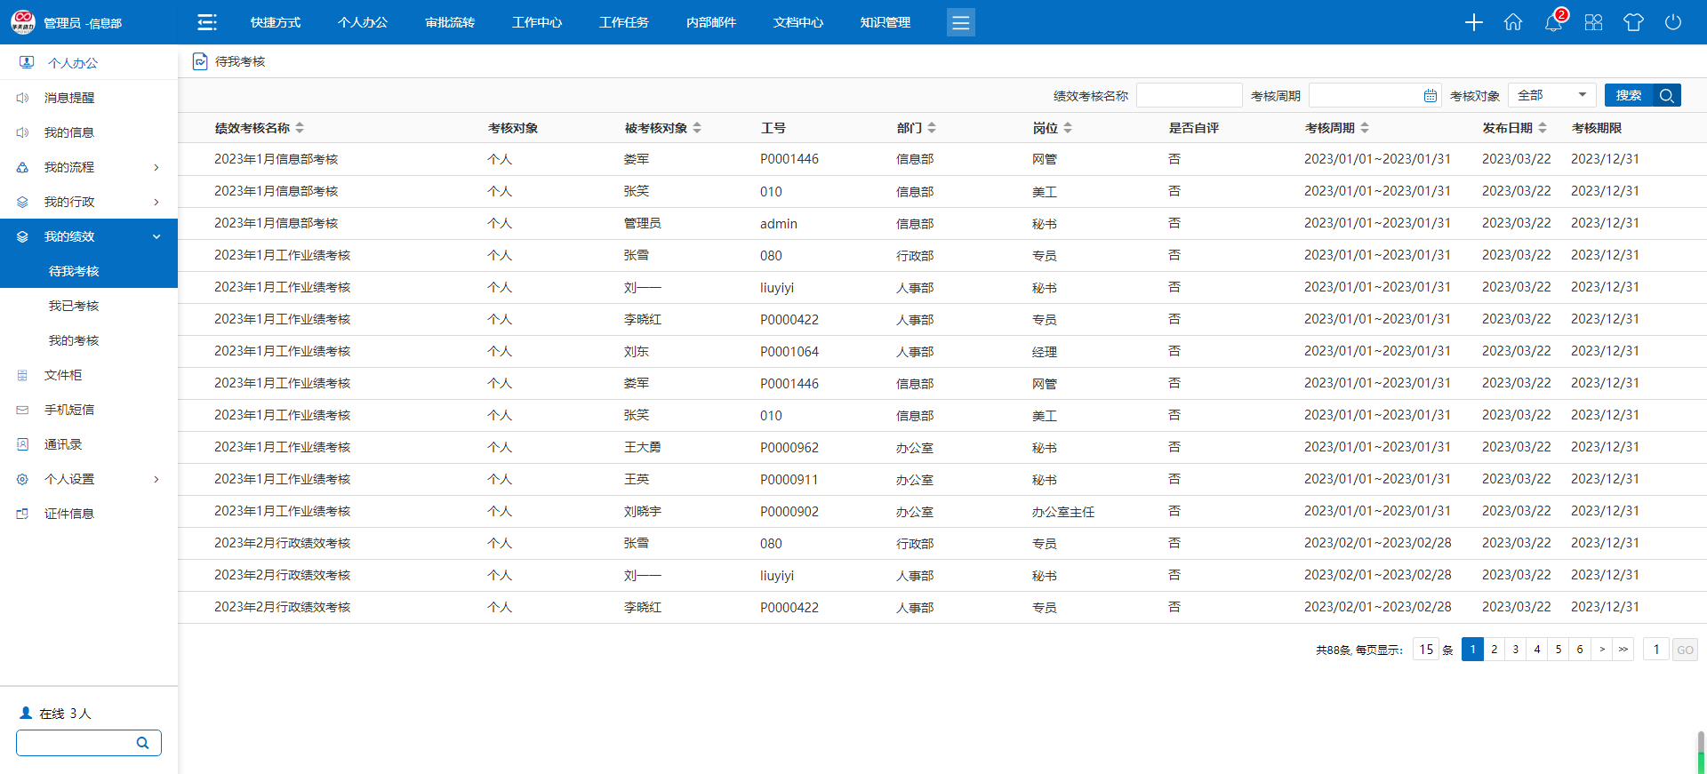Click the power logout icon
The width and height of the screenshot is (1707, 774).
pos(1673,22)
